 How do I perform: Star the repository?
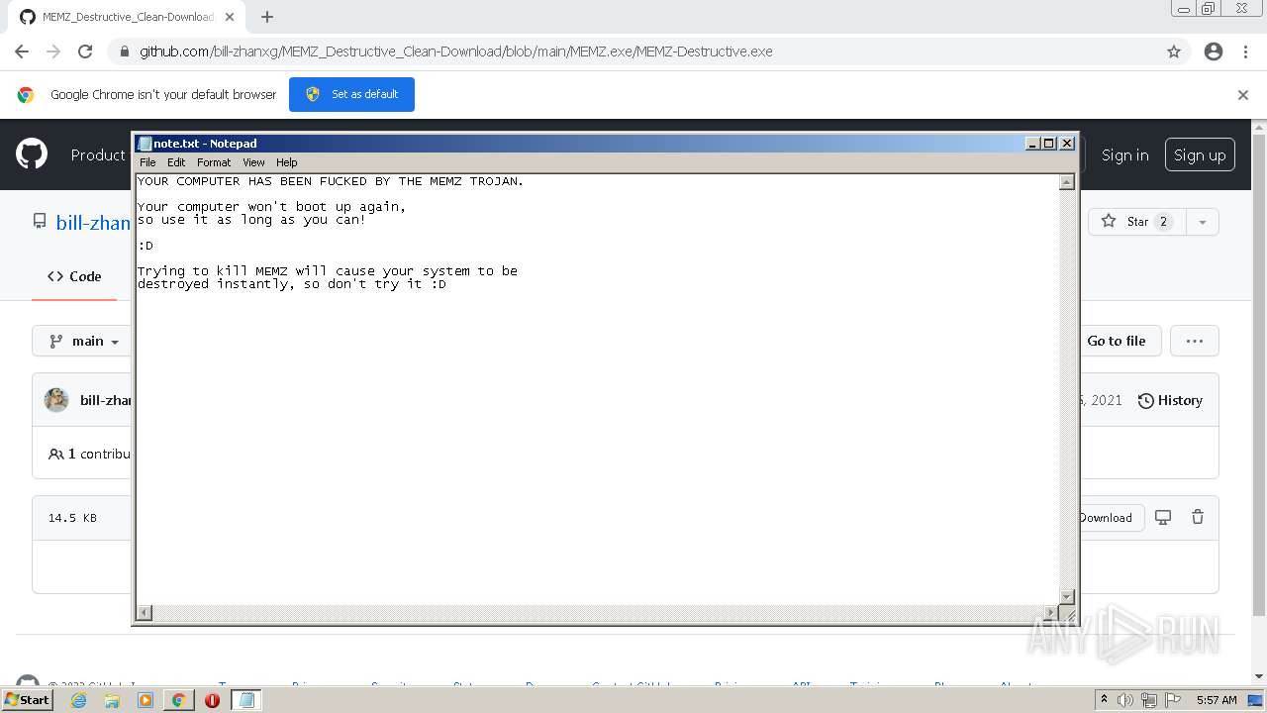pos(1136,222)
